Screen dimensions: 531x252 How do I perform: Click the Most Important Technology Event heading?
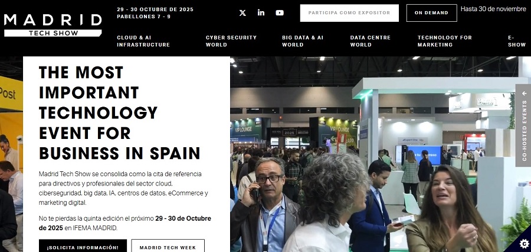pyautogui.click(x=120, y=113)
